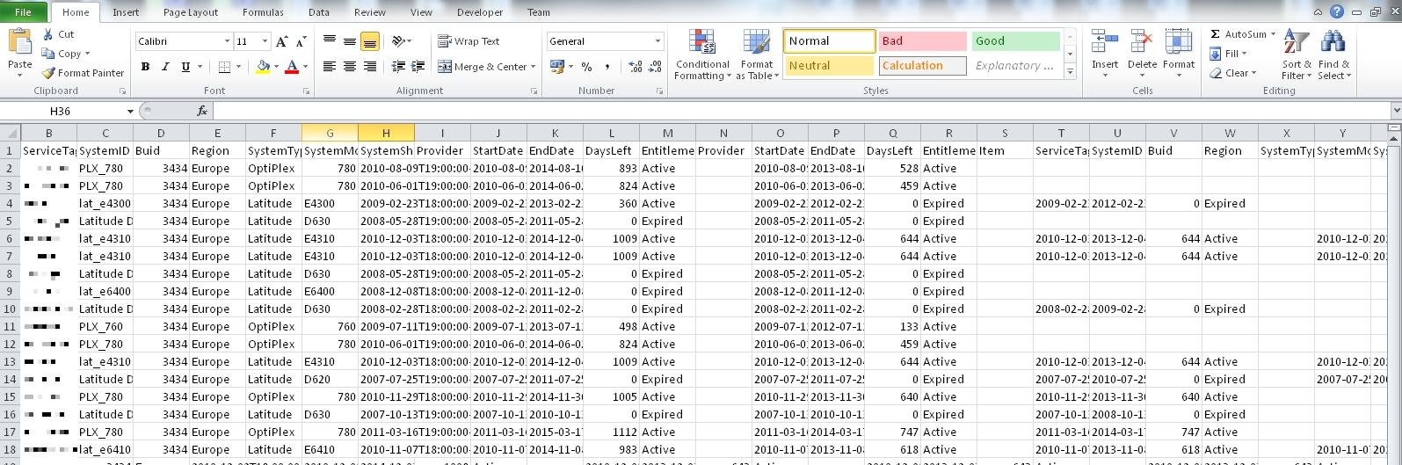Open text Orientation options
Screen dimensions: 1402x465
(x=402, y=41)
